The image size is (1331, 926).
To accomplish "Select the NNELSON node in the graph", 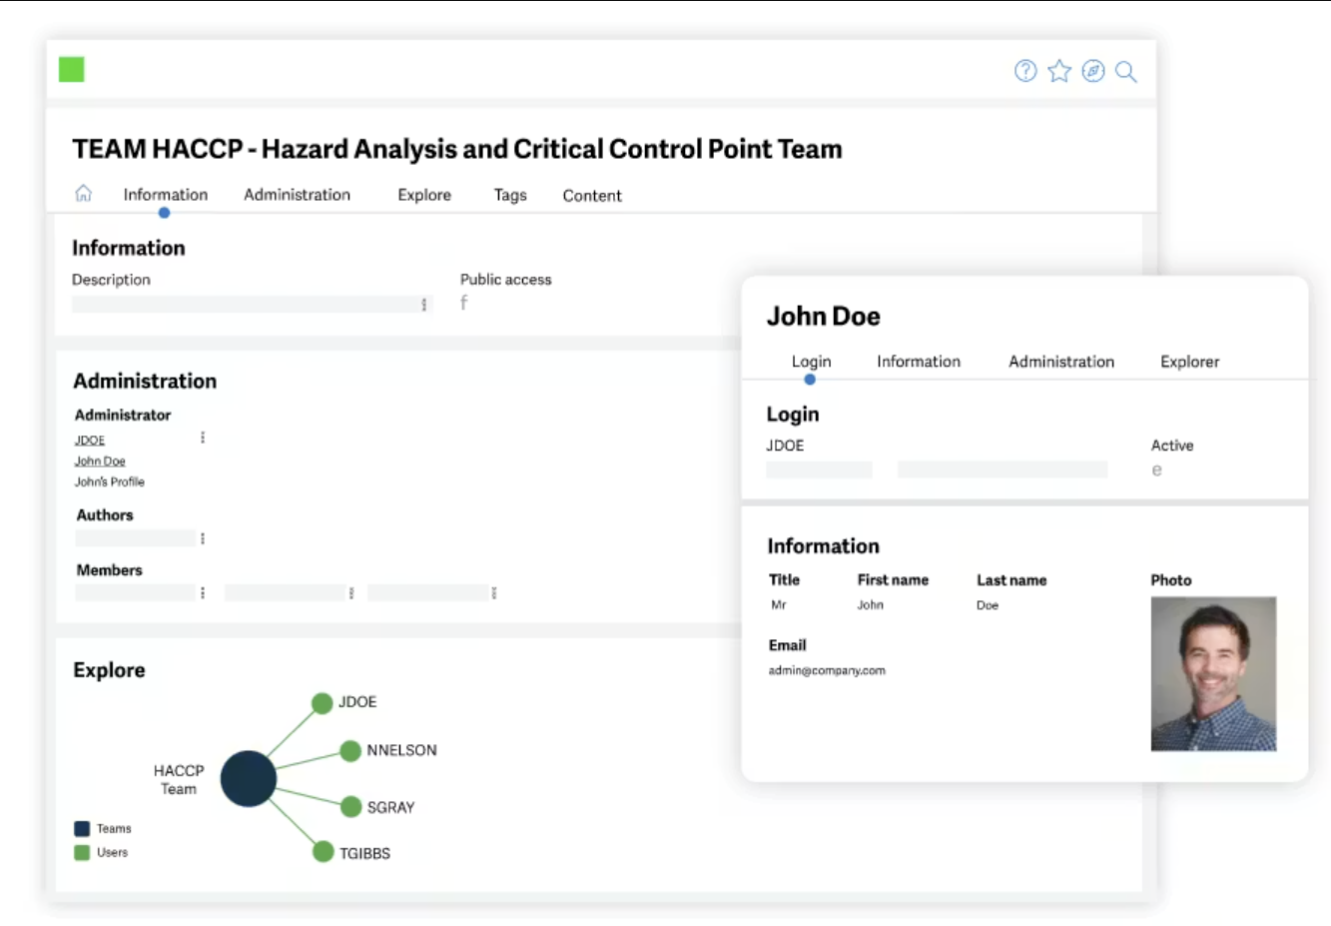I will [349, 751].
